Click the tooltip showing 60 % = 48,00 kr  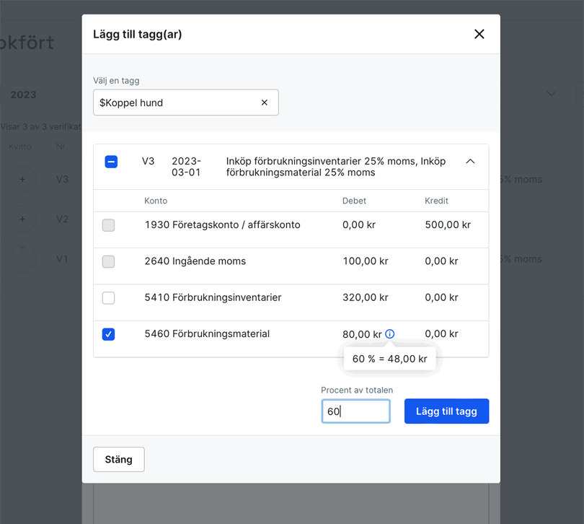click(x=389, y=358)
